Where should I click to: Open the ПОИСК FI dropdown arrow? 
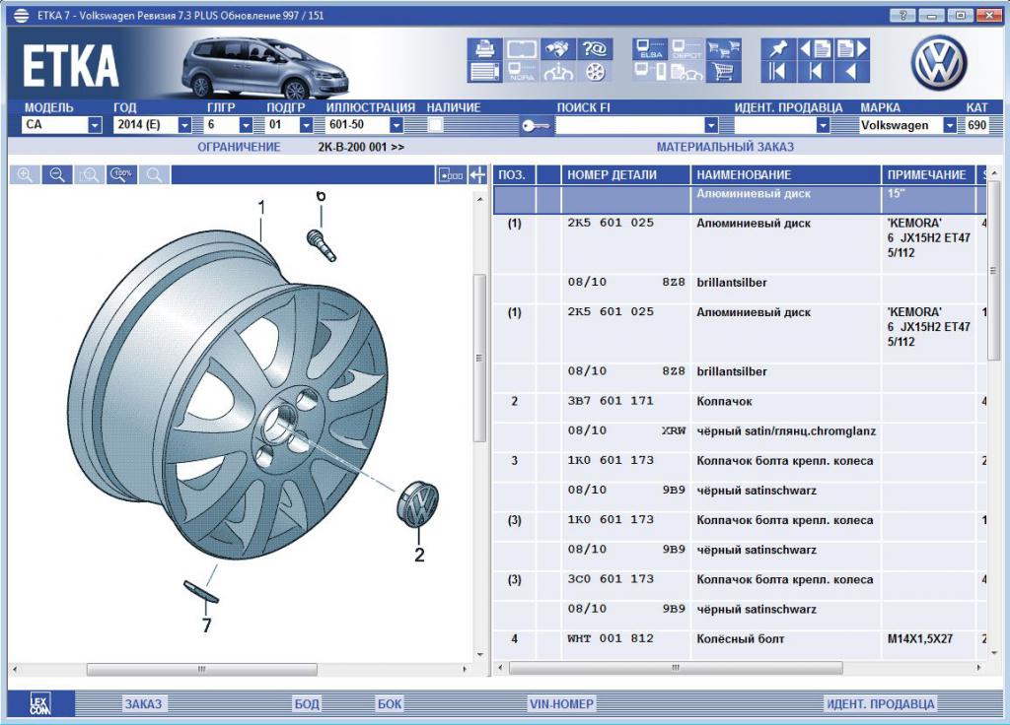[x=711, y=125]
